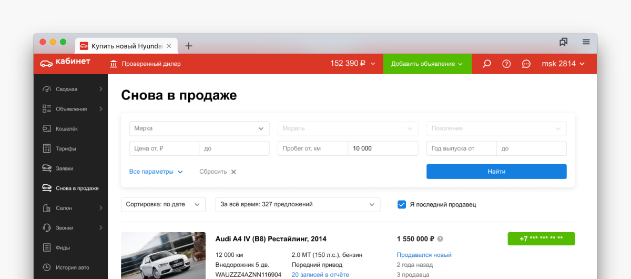This screenshot has width=631, height=279.
Task: Click price info question icon
Action: tap(440, 238)
